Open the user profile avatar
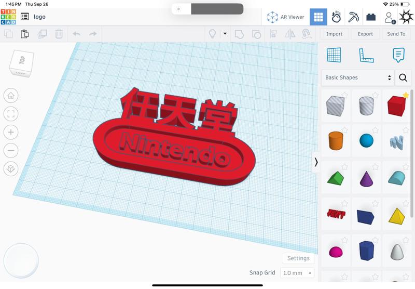Image resolution: width=415 pixels, height=289 pixels. point(406,17)
